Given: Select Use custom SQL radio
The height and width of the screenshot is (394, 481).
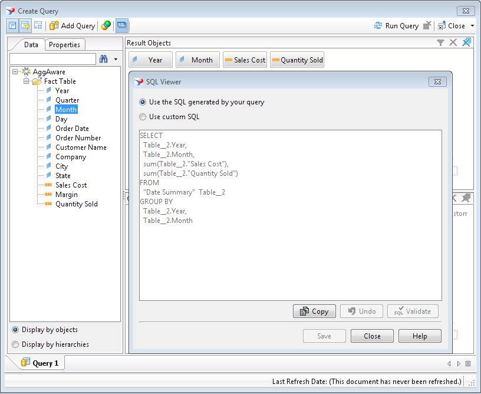Looking at the screenshot, I should 143,117.
